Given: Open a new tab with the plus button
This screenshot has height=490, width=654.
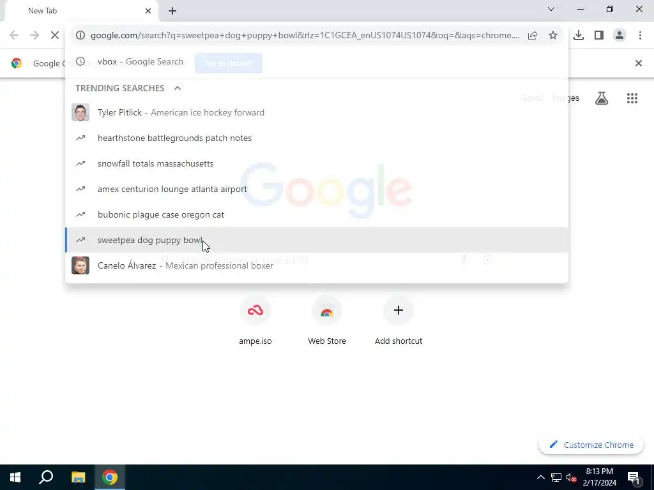Looking at the screenshot, I should 172,11.
